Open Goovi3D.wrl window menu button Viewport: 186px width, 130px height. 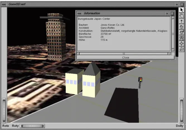pyautogui.click(x=4, y=4)
